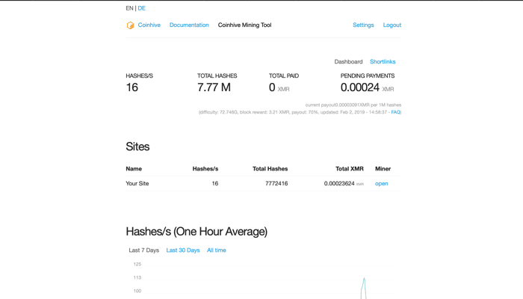Click the Total Hashes column header
The image size is (523, 299).
[x=270, y=169]
